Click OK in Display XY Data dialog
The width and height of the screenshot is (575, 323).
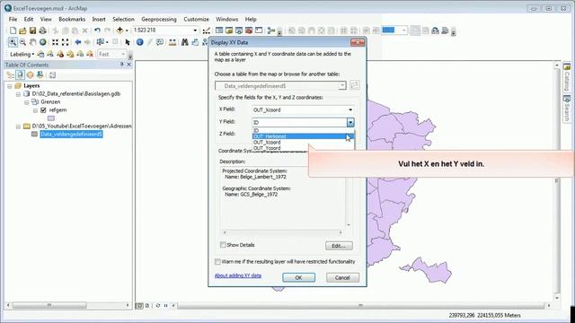point(298,277)
